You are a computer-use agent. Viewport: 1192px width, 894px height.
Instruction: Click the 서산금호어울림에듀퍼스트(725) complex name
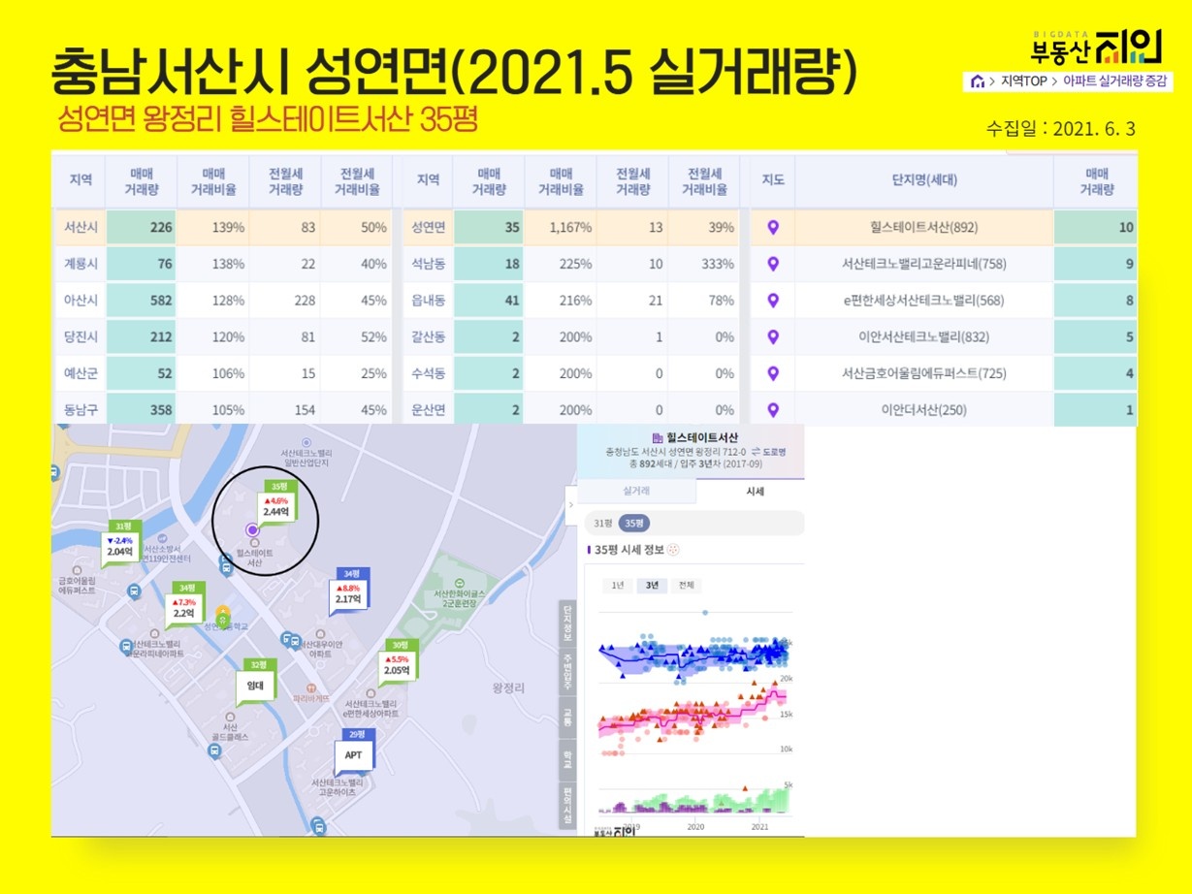click(924, 373)
